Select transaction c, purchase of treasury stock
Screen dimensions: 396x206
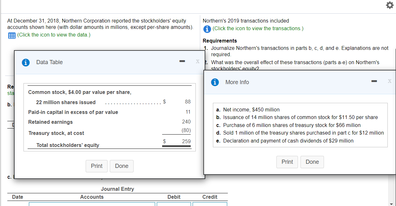tap(288, 125)
